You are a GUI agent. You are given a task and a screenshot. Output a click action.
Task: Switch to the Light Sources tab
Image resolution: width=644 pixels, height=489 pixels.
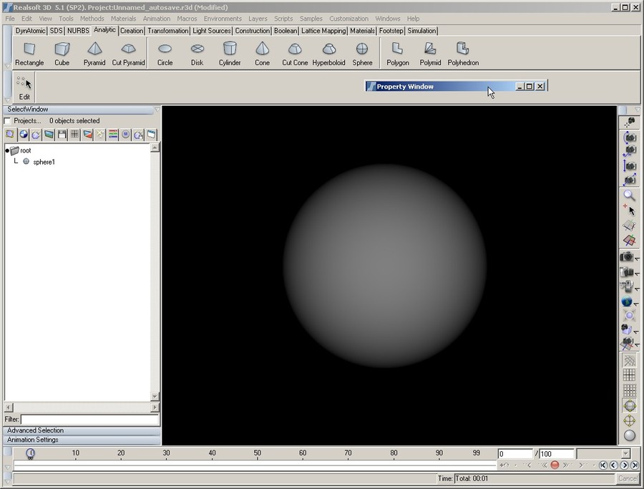click(x=212, y=31)
